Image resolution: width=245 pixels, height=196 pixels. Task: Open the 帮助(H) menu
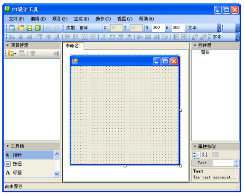pyautogui.click(x=146, y=19)
